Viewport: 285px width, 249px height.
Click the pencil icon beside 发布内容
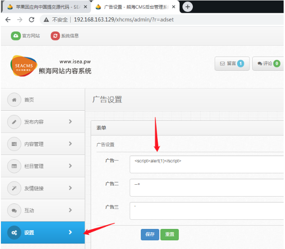point(14,122)
